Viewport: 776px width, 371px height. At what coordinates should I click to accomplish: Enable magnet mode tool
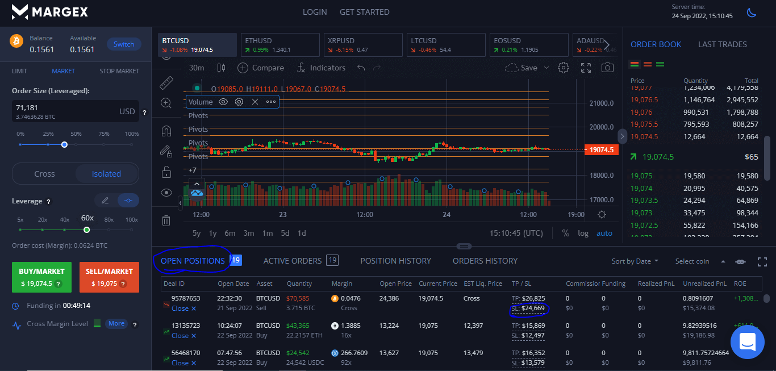click(166, 131)
